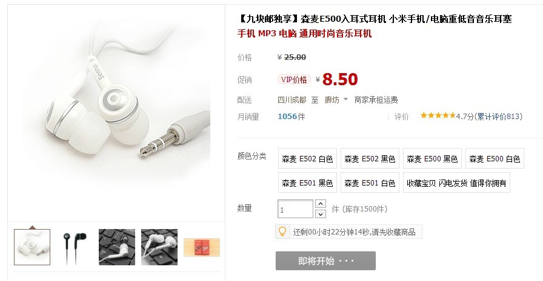Decrease quantity with the down arrow
This screenshot has width=543, height=281.
click(x=321, y=214)
